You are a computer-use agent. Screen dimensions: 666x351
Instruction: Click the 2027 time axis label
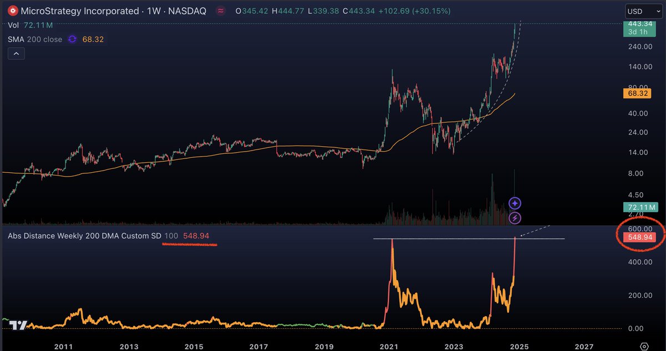coord(584,346)
